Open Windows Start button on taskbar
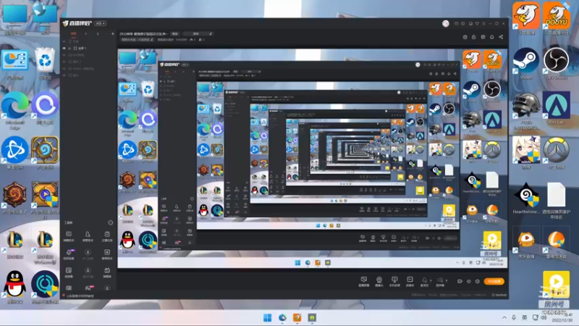 267,317
